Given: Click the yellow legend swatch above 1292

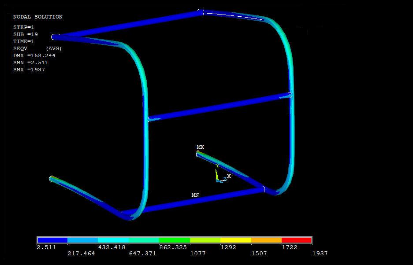Looking at the screenshot, I should [x=236, y=240].
